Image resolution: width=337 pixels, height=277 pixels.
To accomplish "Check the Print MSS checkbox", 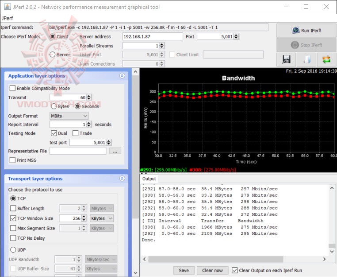I will [x=12, y=160].
